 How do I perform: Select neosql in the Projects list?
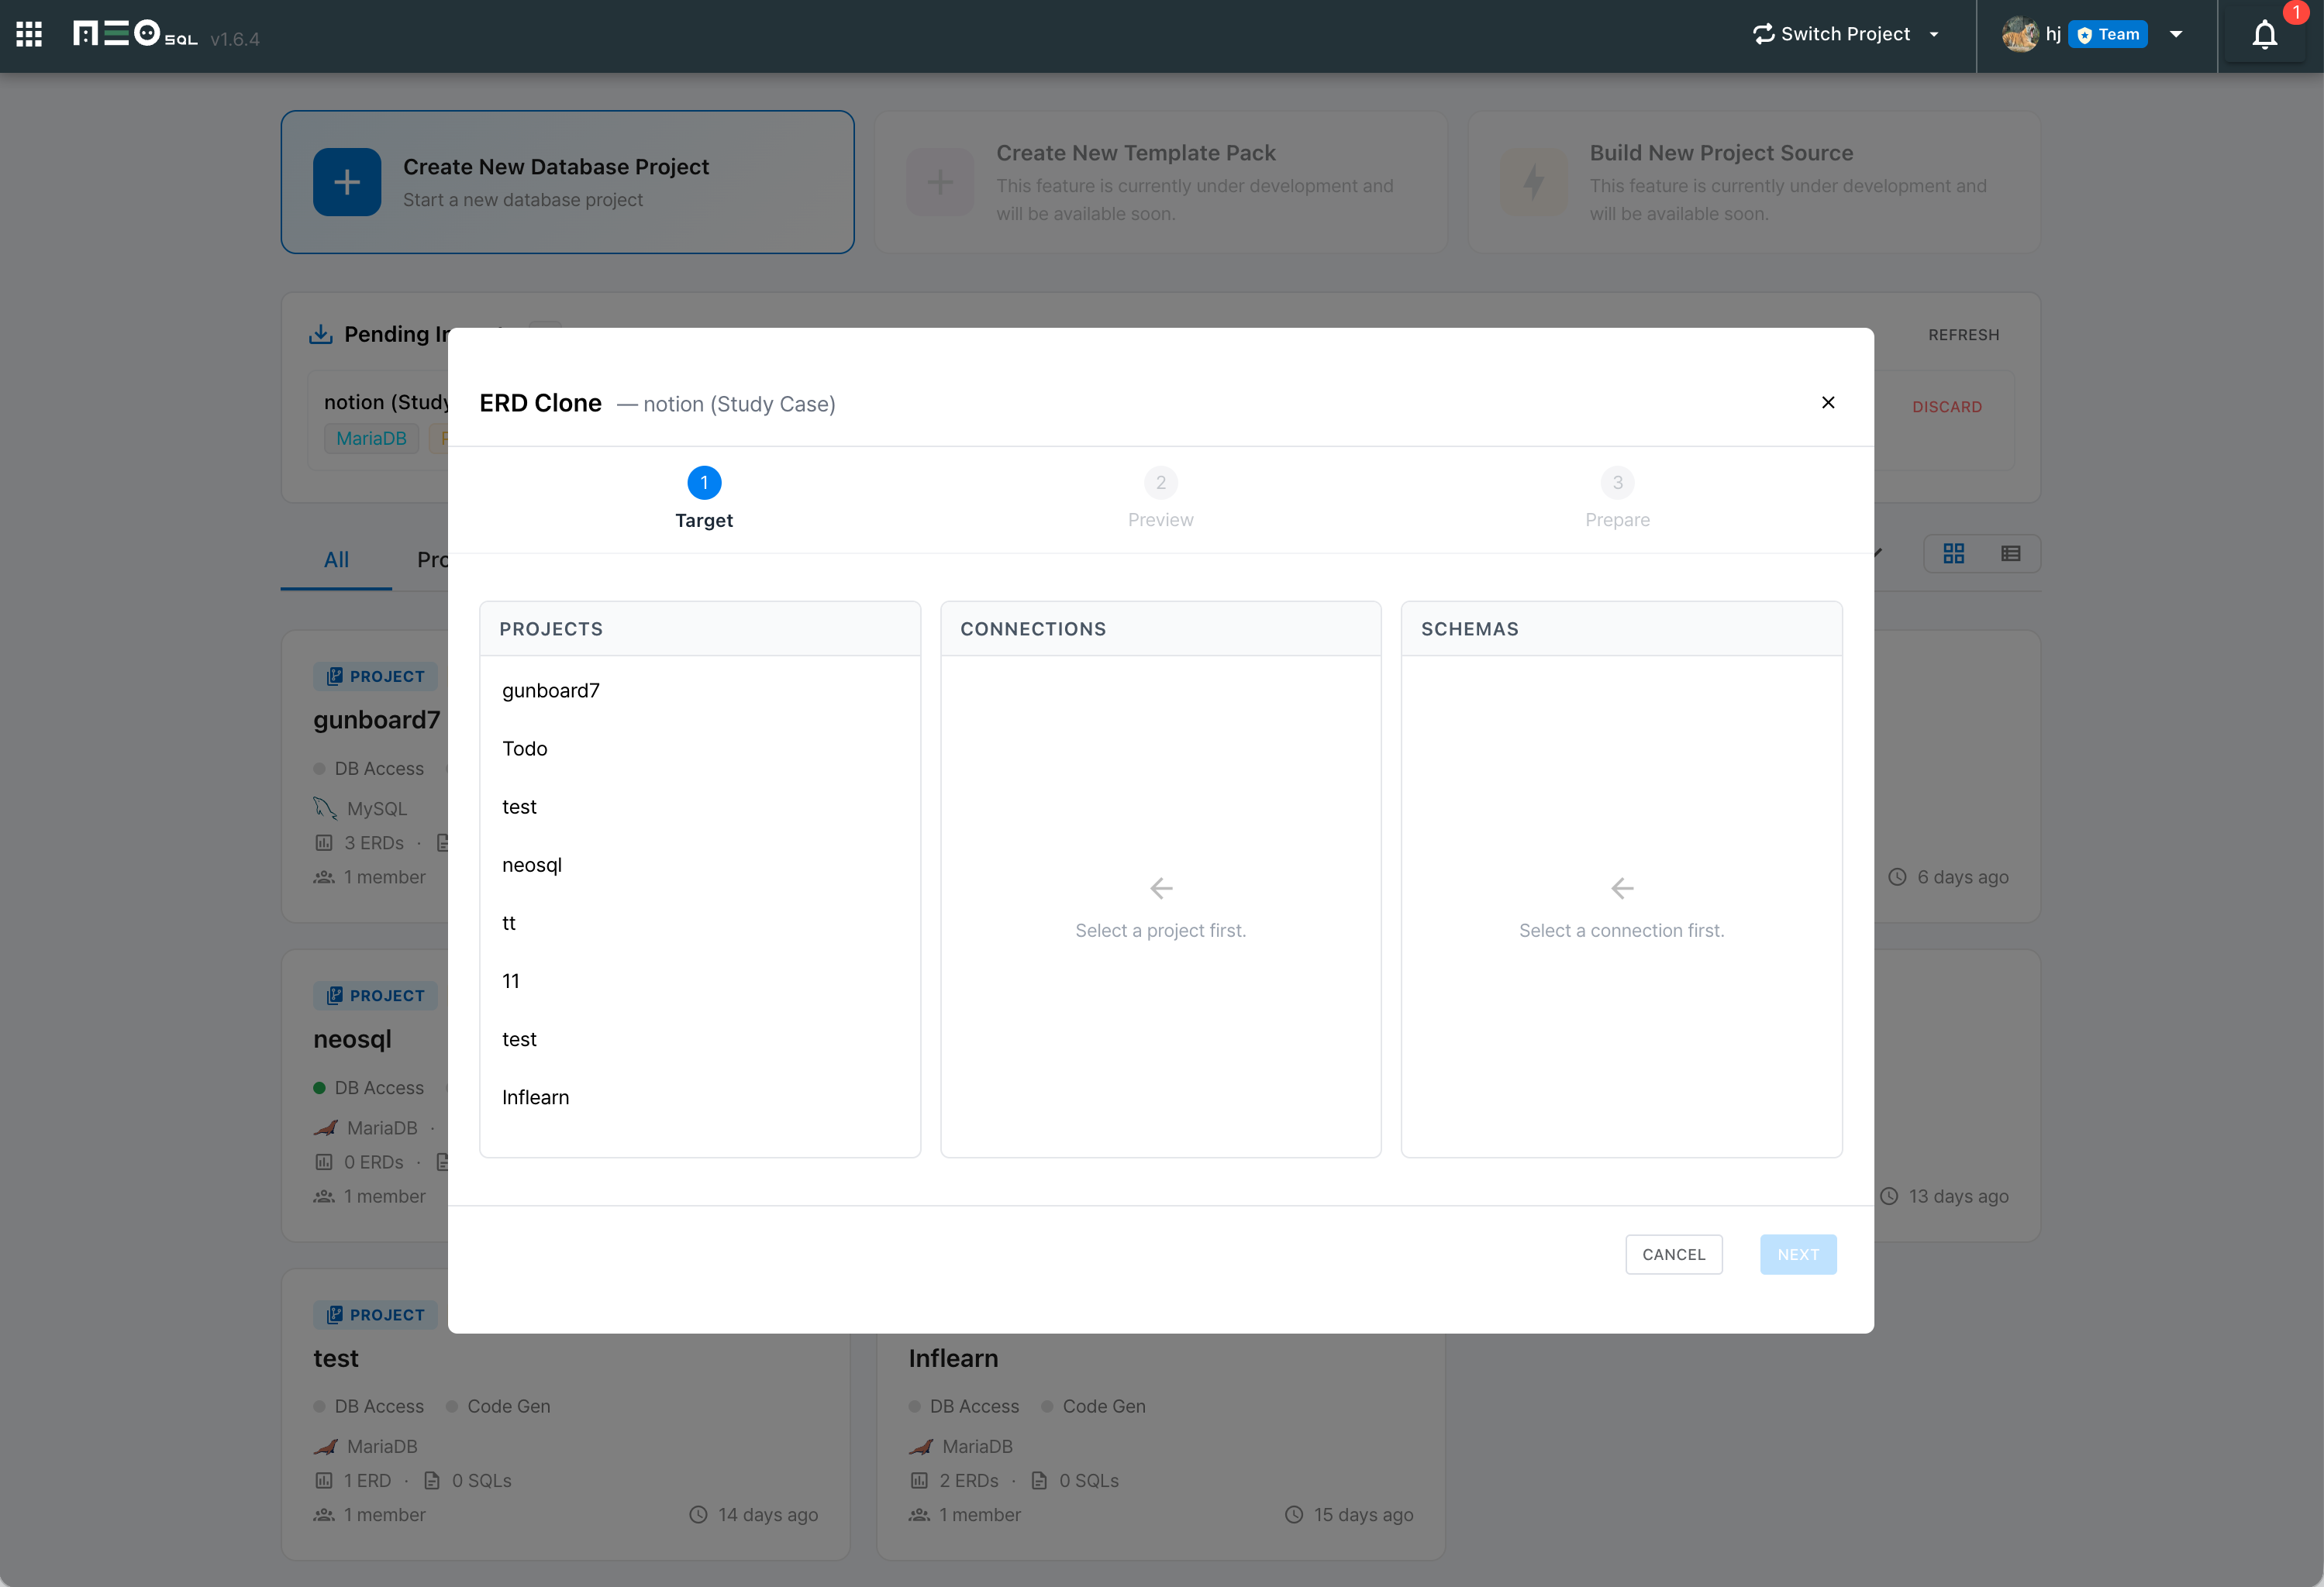[x=699, y=865]
